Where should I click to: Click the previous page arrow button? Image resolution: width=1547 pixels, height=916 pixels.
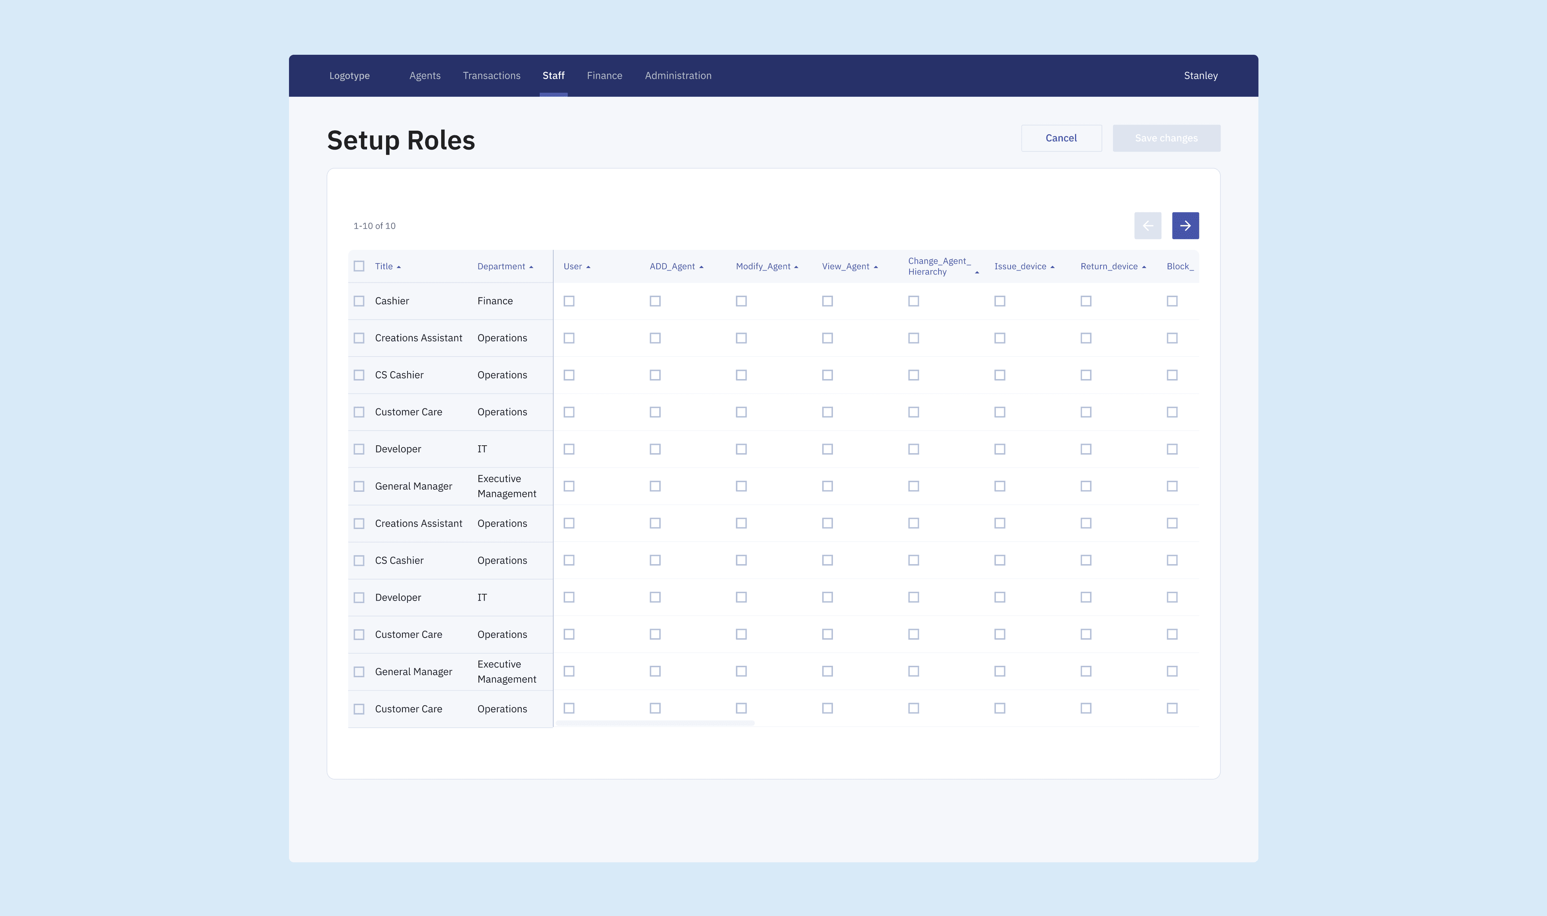click(1148, 226)
